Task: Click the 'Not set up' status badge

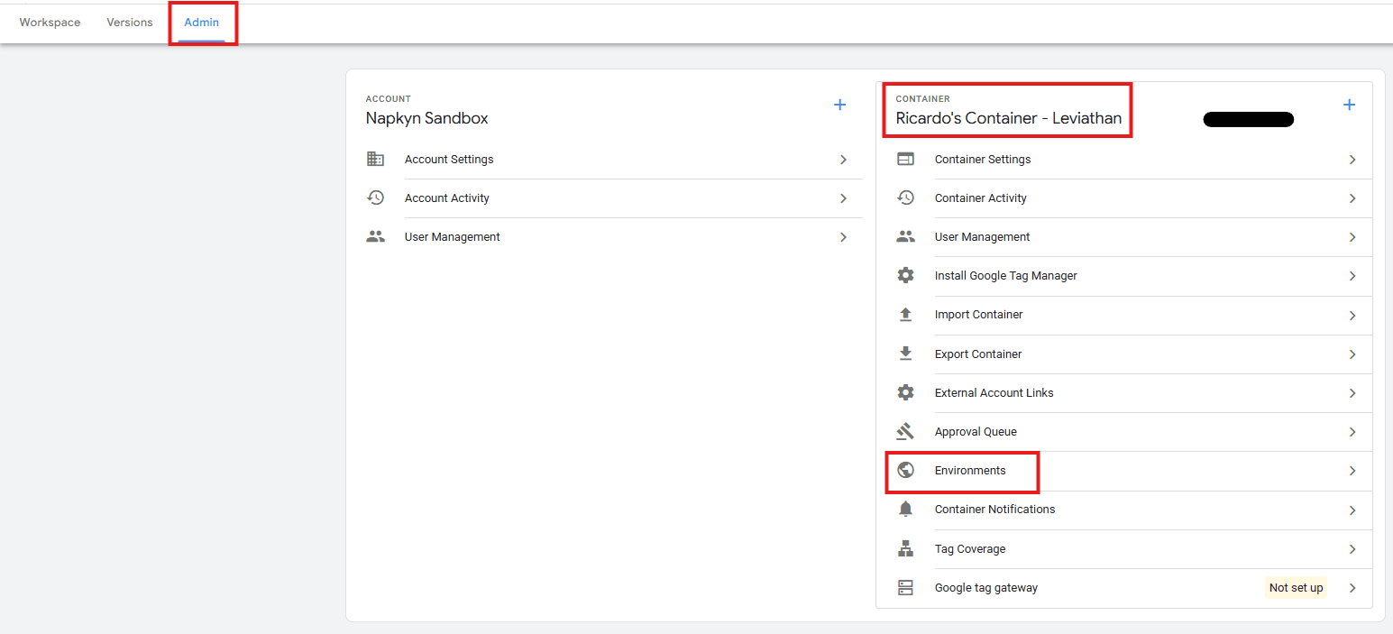Action: [x=1296, y=587]
